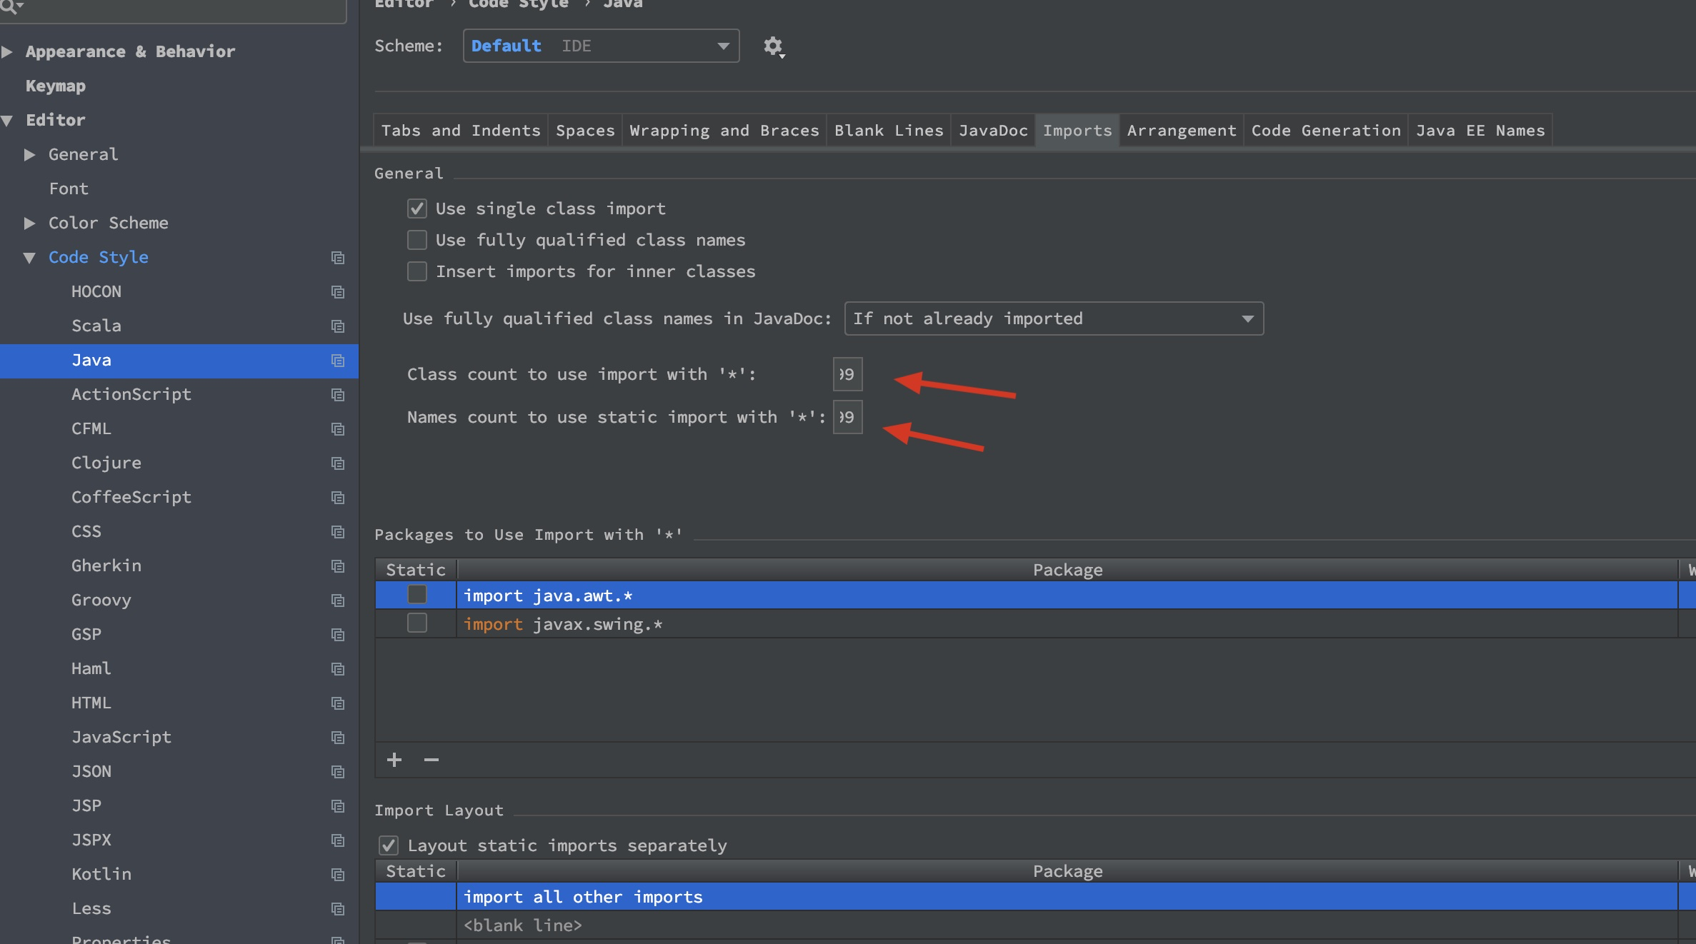Click the copy icon beside HOCON
The image size is (1696, 944).
click(338, 292)
